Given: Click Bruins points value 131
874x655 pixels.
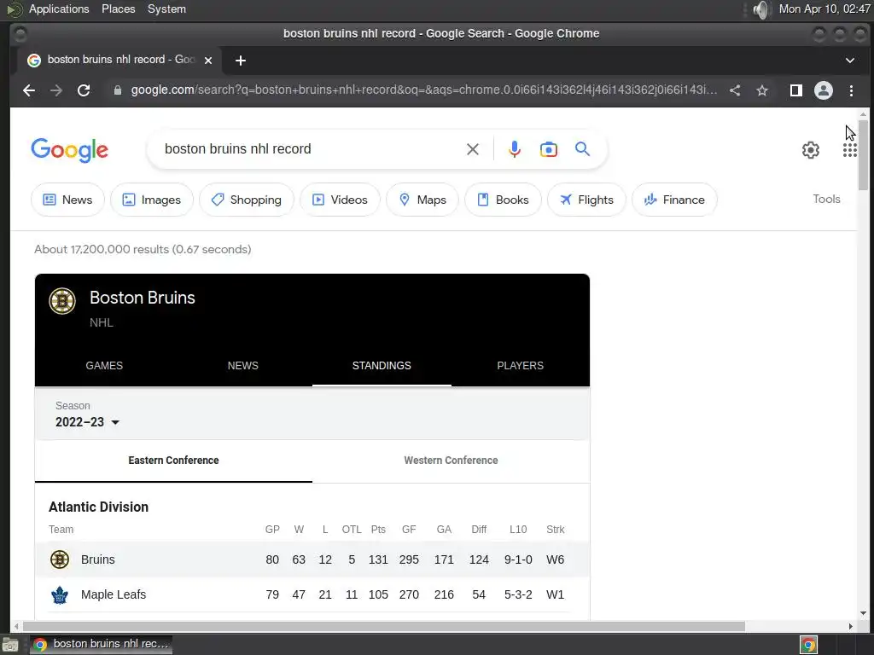Looking at the screenshot, I should pyautogui.click(x=378, y=559).
